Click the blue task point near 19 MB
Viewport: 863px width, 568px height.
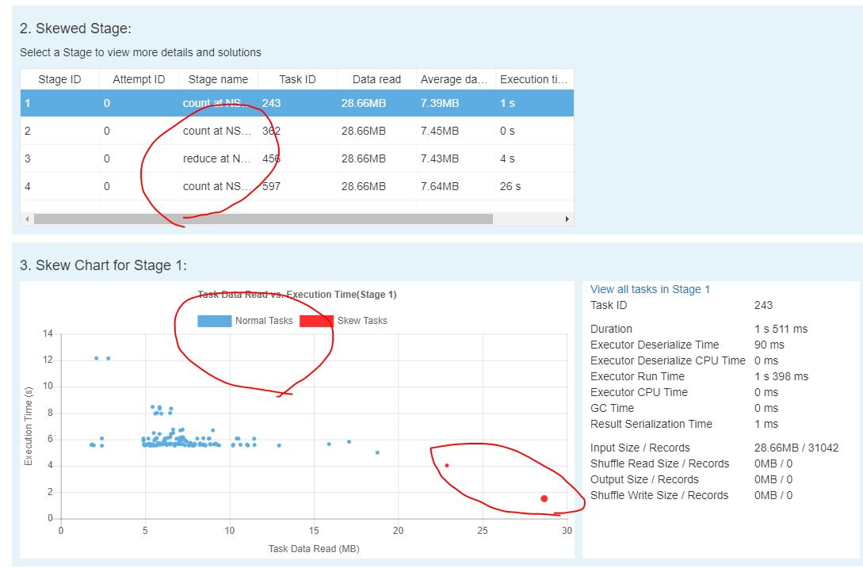[377, 452]
